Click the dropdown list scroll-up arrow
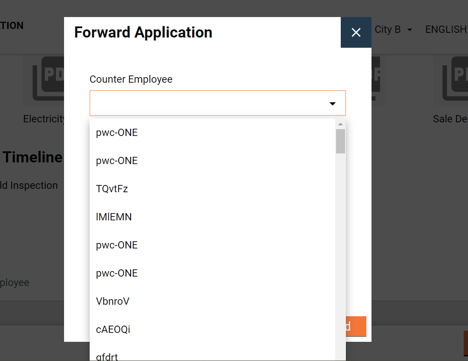 pos(340,124)
